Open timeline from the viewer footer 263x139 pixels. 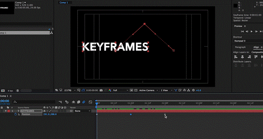[184, 90]
